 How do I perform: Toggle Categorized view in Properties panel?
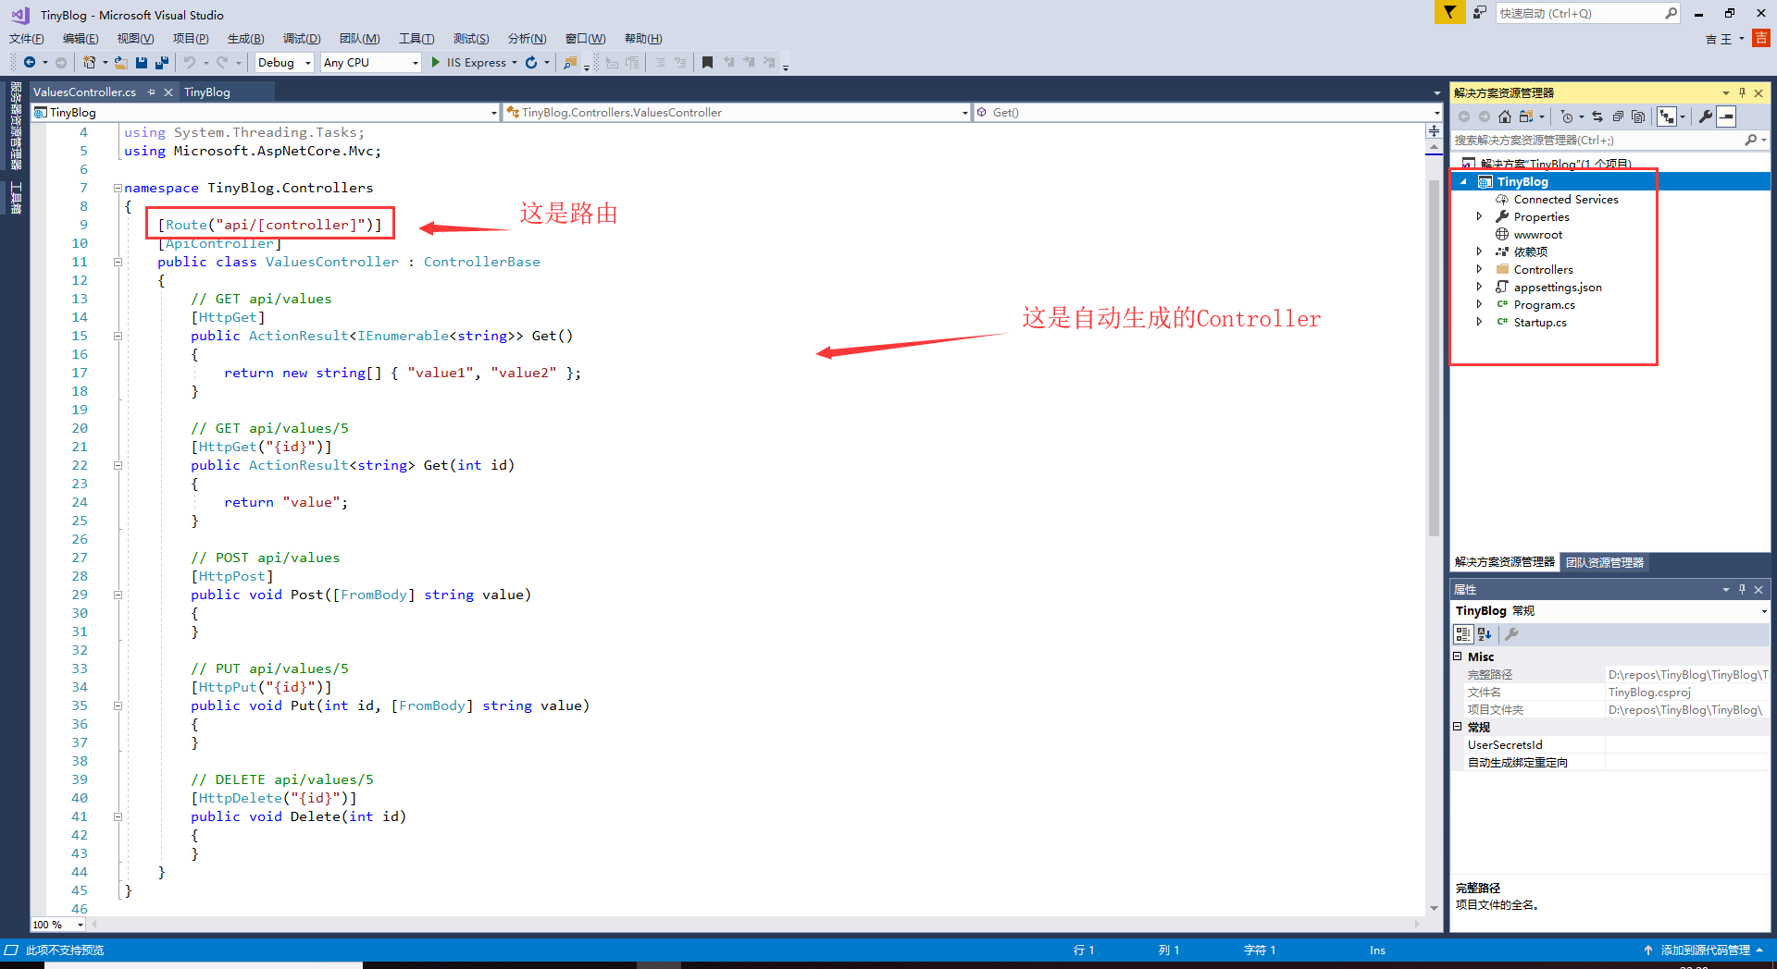(1463, 634)
